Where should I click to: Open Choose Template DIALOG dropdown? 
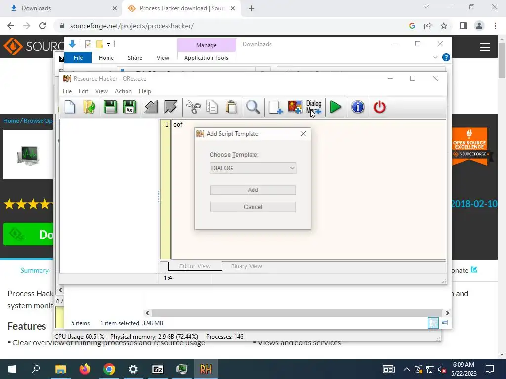[253, 168]
